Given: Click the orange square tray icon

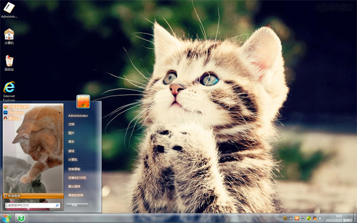Looking at the screenshot, I should [297, 218].
